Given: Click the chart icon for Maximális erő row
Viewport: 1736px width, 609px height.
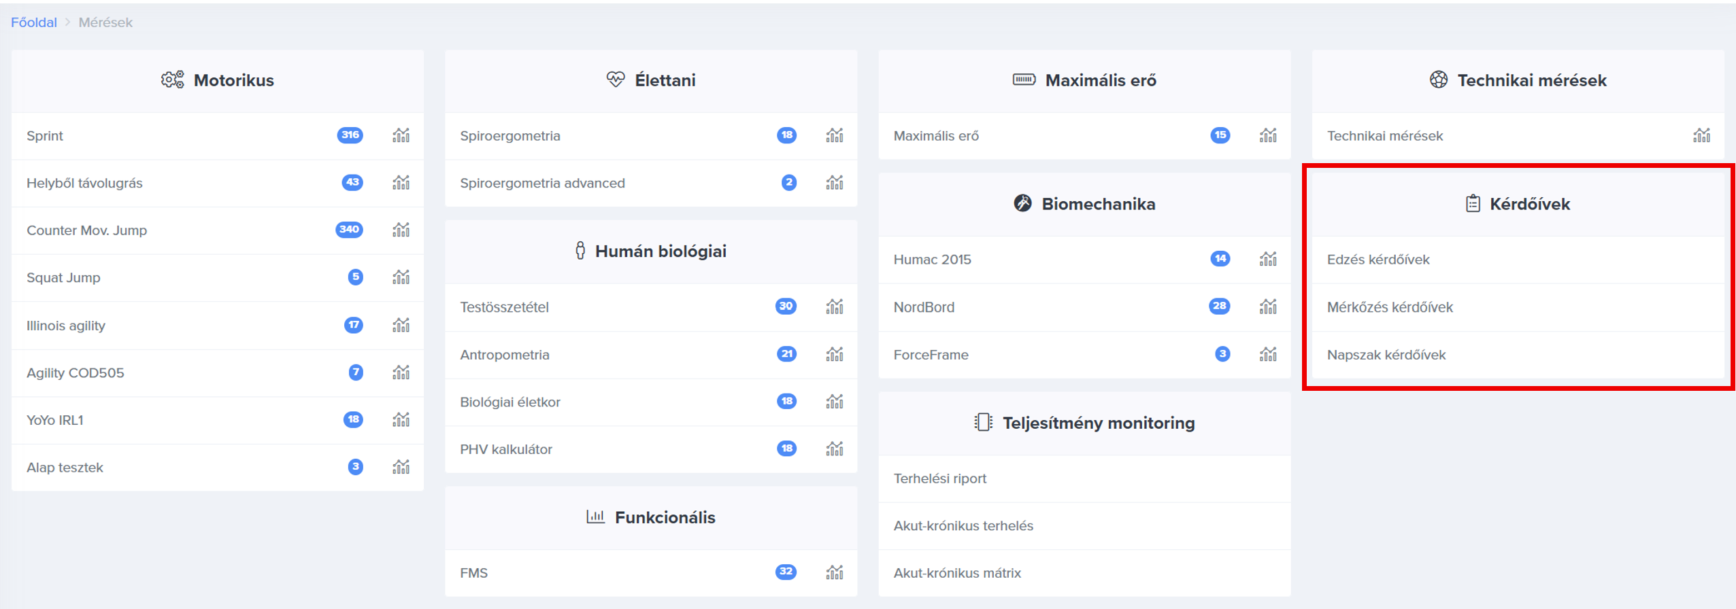Looking at the screenshot, I should point(1267,135).
